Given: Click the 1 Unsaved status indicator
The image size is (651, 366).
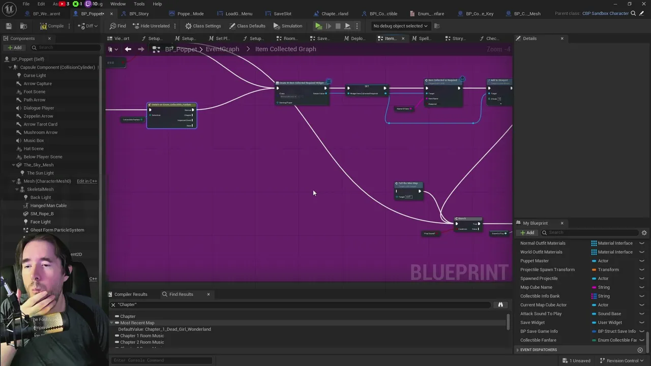Looking at the screenshot, I should [576, 361].
